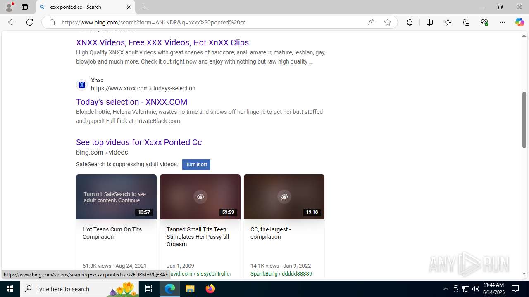
Task: Close the 'xcxx ponted cc - Search' tab
Action: point(129,7)
